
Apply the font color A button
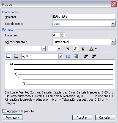pyautogui.click(x=91, y=49)
